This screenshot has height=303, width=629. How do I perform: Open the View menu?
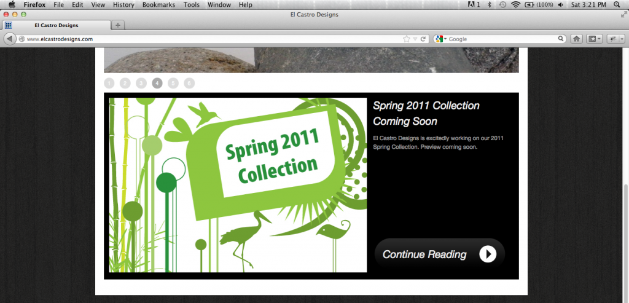pyautogui.click(x=98, y=5)
